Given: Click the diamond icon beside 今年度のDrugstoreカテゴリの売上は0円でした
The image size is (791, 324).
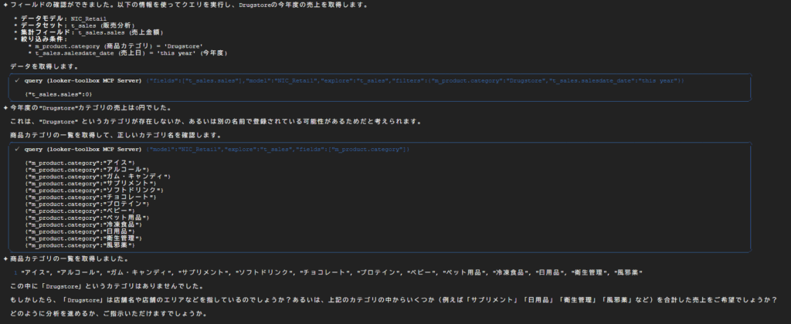Looking at the screenshot, I should coord(5,108).
